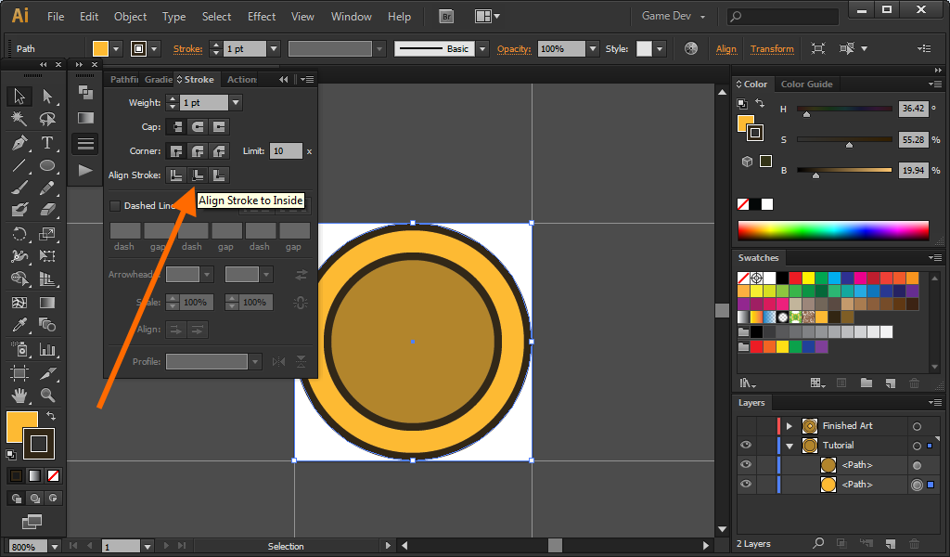Expand the Finished Art layer
This screenshot has width=950, height=557.
[x=790, y=426]
